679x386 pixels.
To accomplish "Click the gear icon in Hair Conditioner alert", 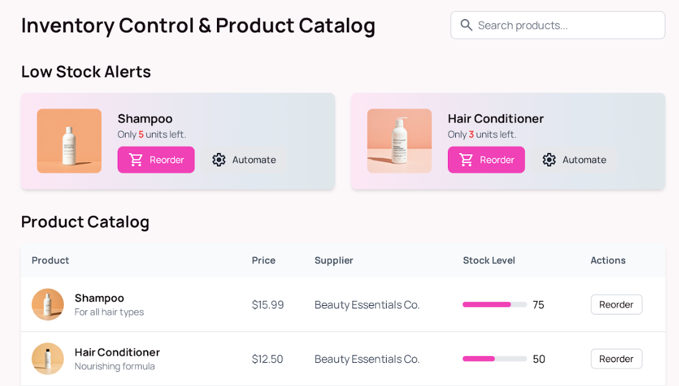I will [x=549, y=160].
